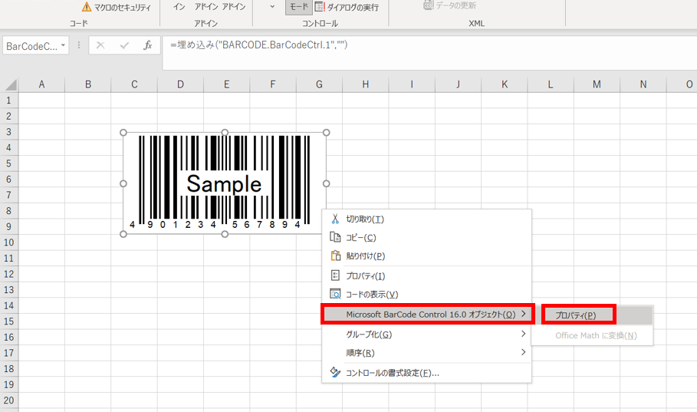Expand arrow beside グループ化(G)
The image size is (697, 412).
pos(523,334)
